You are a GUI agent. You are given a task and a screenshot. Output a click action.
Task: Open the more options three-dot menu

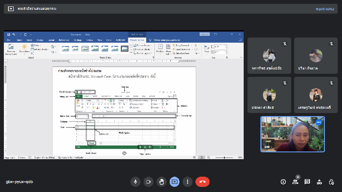click(187, 181)
